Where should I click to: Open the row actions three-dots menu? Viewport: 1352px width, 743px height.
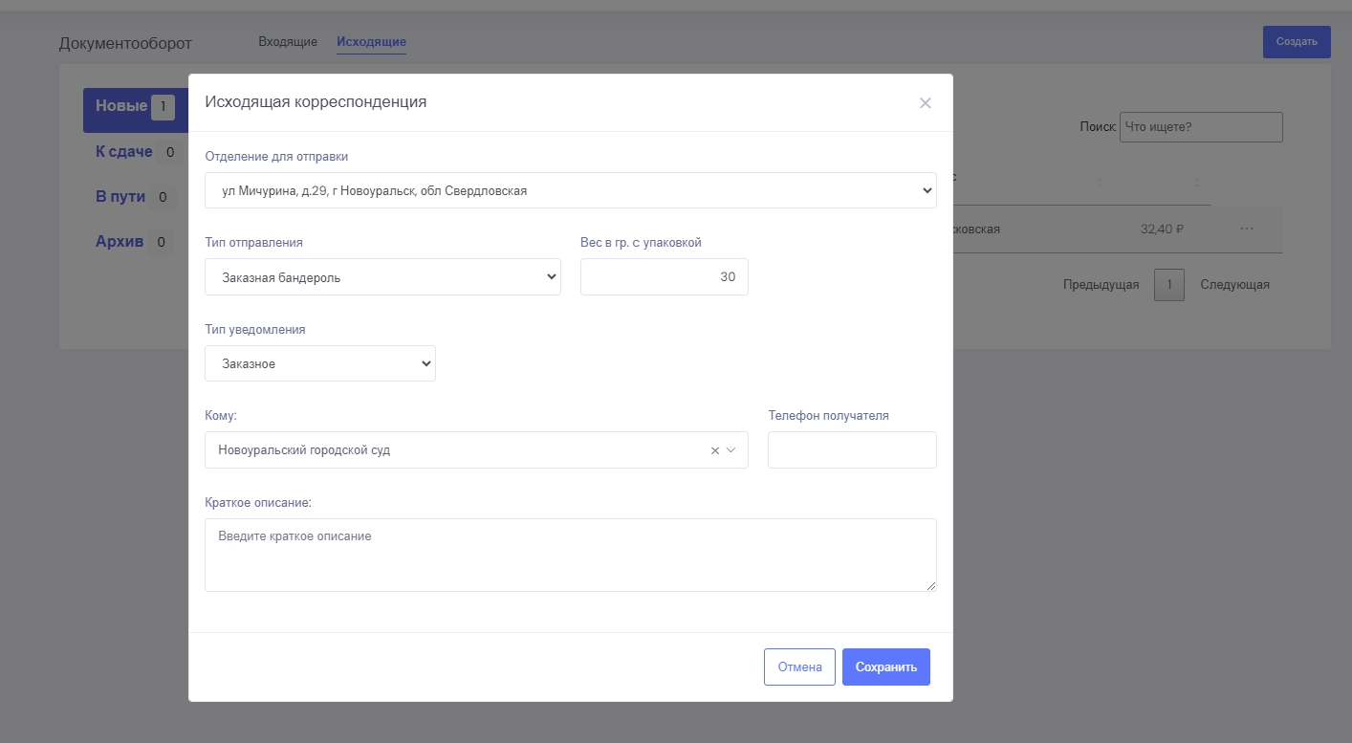[x=1246, y=229]
